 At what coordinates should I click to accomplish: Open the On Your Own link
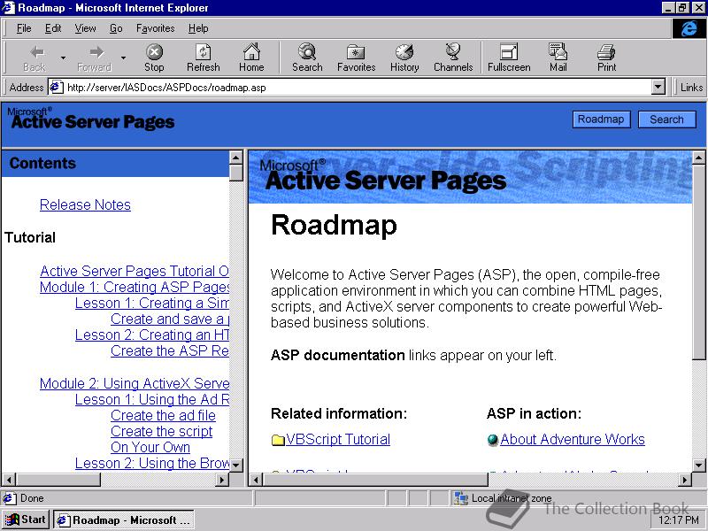pyautogui.click(x=150, y=447)
